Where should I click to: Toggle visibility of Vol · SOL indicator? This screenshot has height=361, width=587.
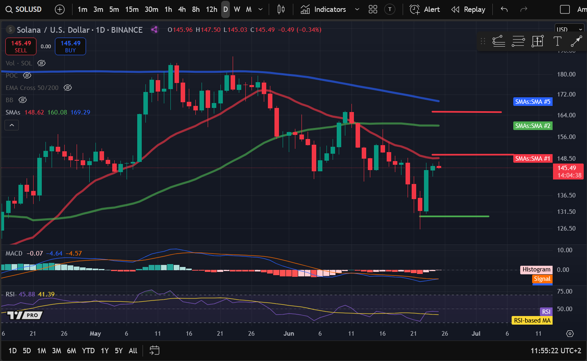(x=41, y=63)
